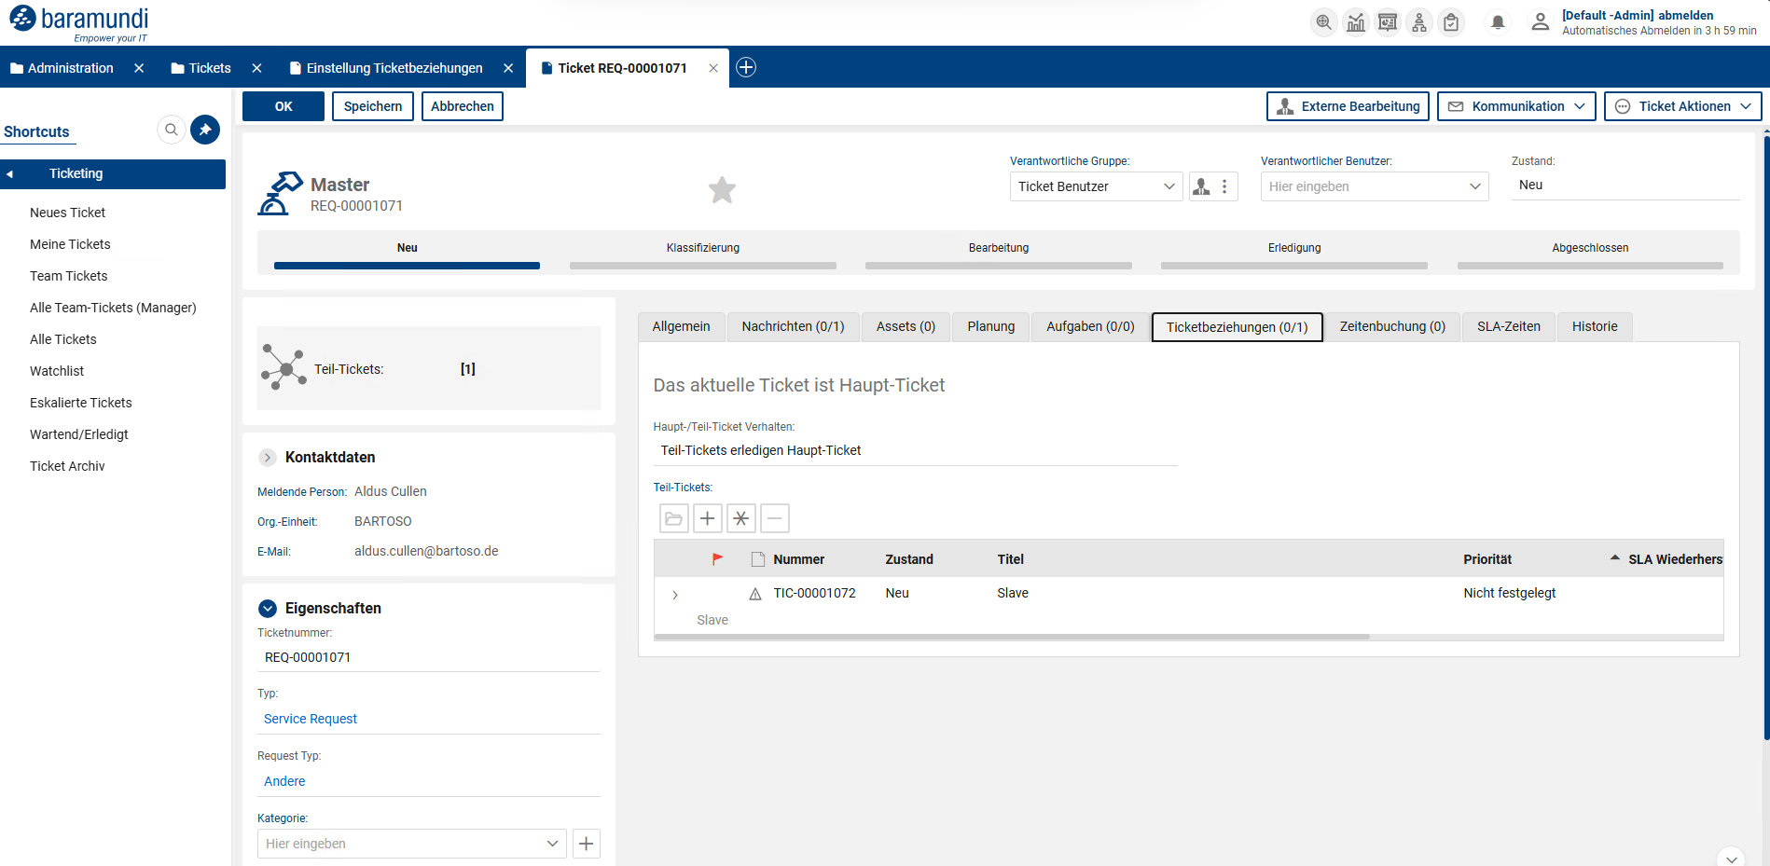Viewport: 1770px width, 866px height.
Task: Click the organization hierarchy icon in header
Action: 1419,22
